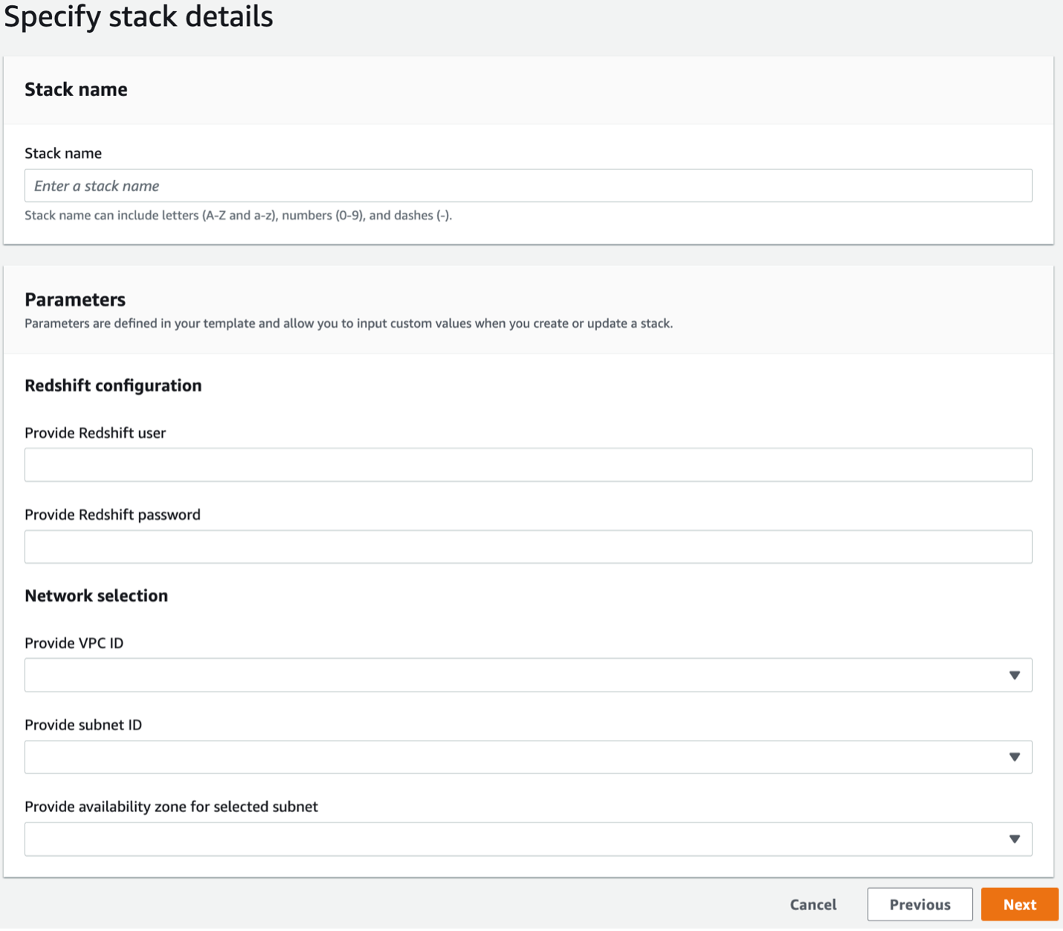
Task: Open the availability zone selection box
Action: coord(513,839)
